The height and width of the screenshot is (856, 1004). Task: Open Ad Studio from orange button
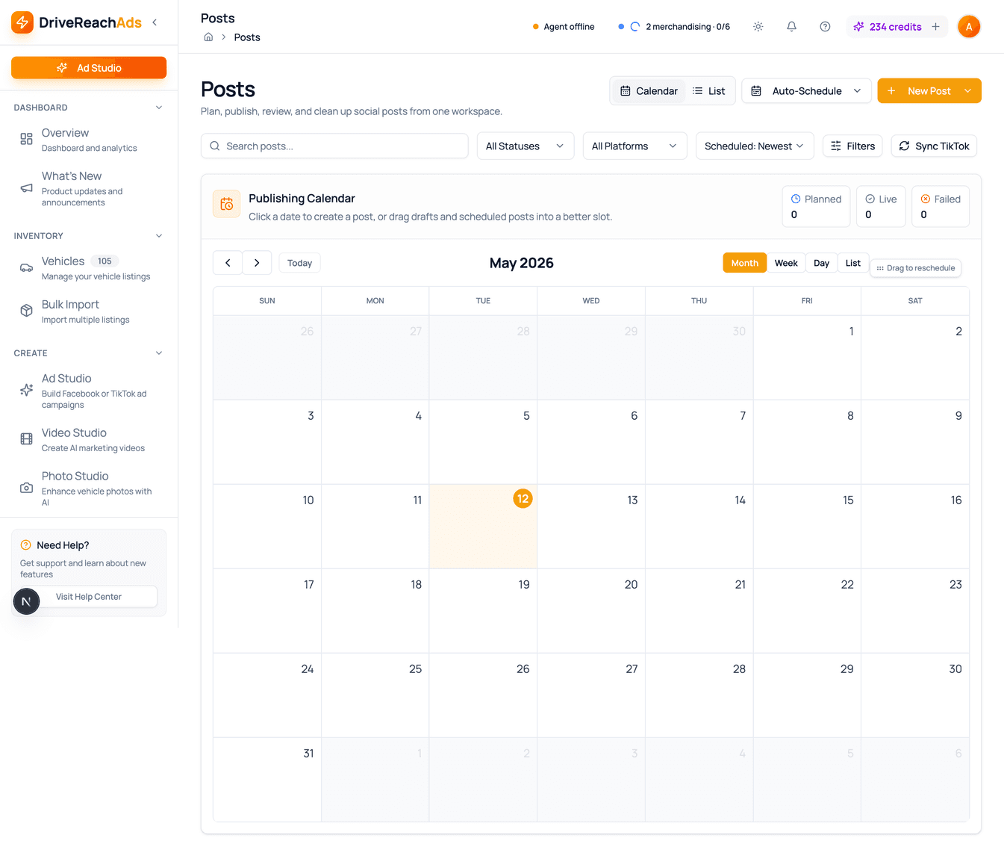tap(89, 68)
